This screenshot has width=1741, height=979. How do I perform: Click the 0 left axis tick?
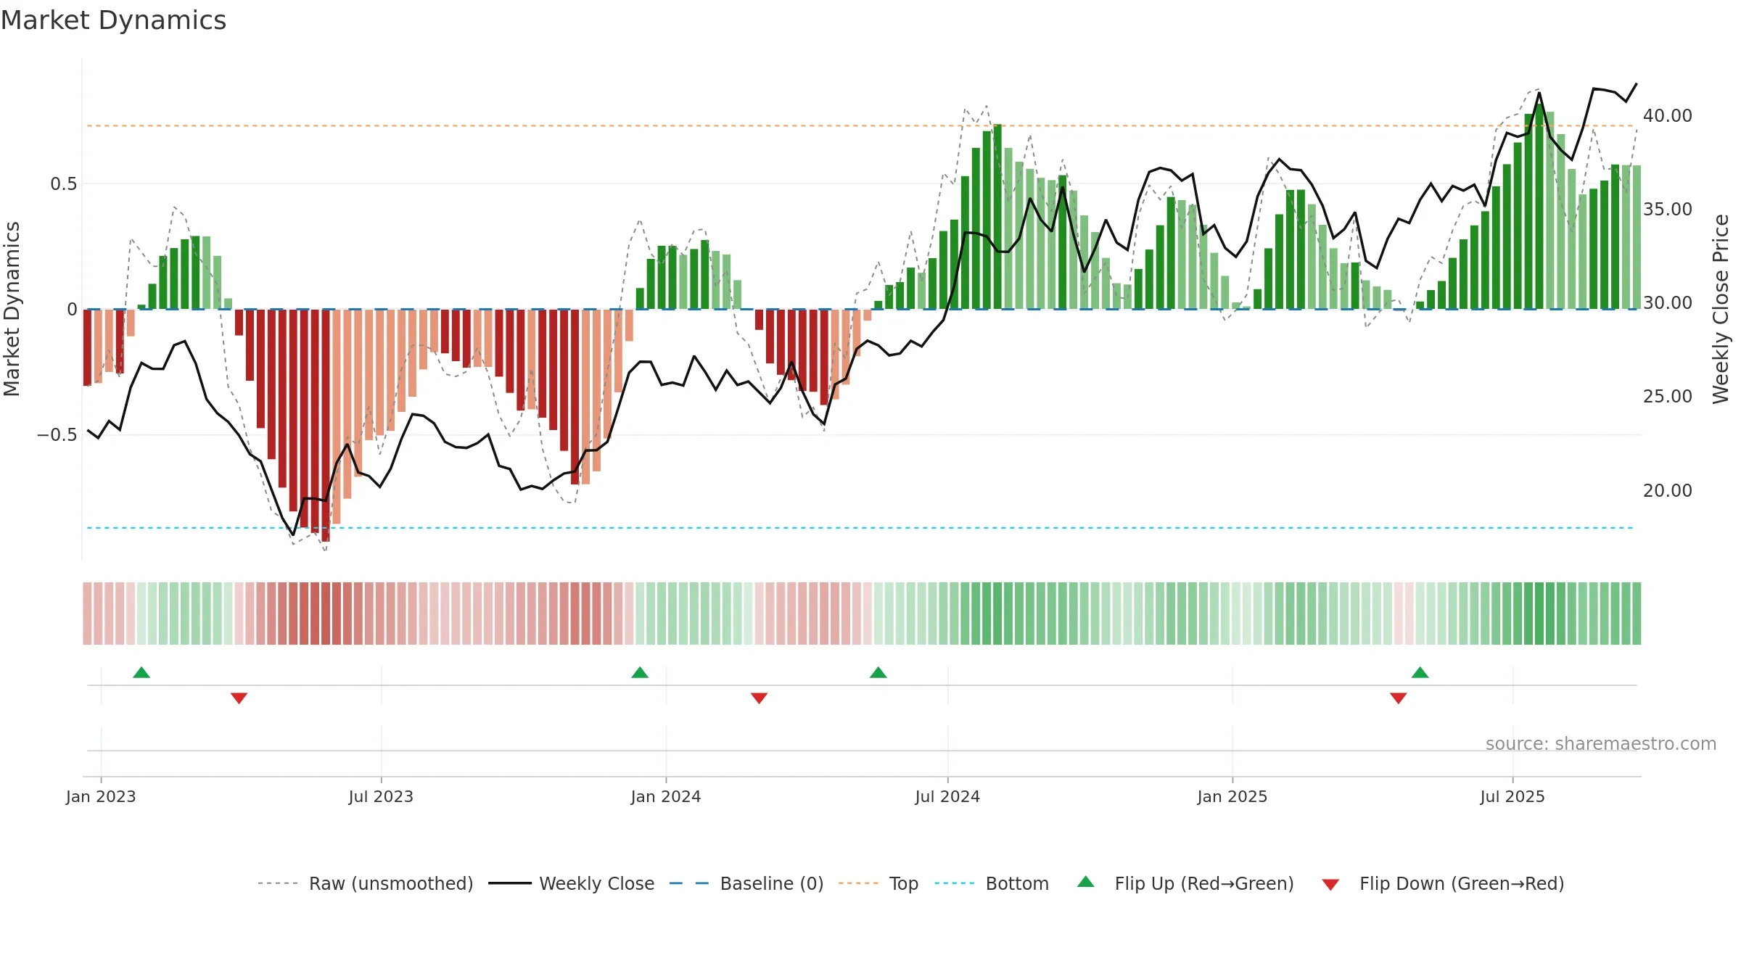(x=72, y=310)
